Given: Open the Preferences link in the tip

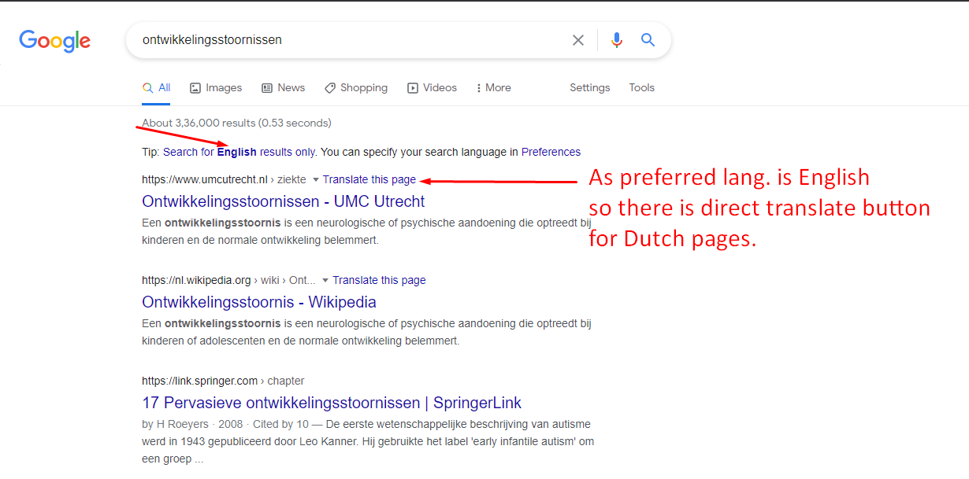Looking at the screenshot, I should [551, 152].
